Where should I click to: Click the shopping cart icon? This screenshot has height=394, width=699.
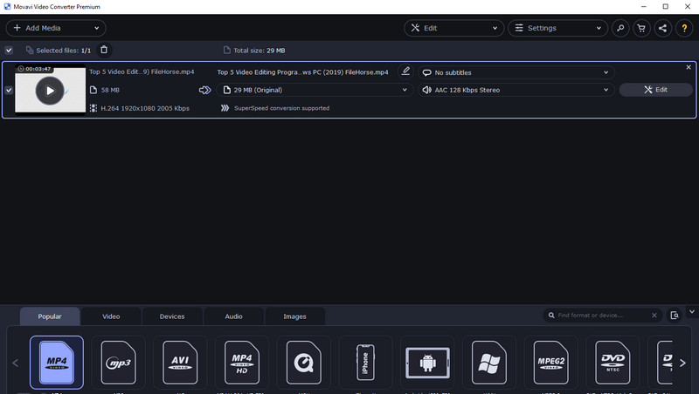tap(641, 28)
